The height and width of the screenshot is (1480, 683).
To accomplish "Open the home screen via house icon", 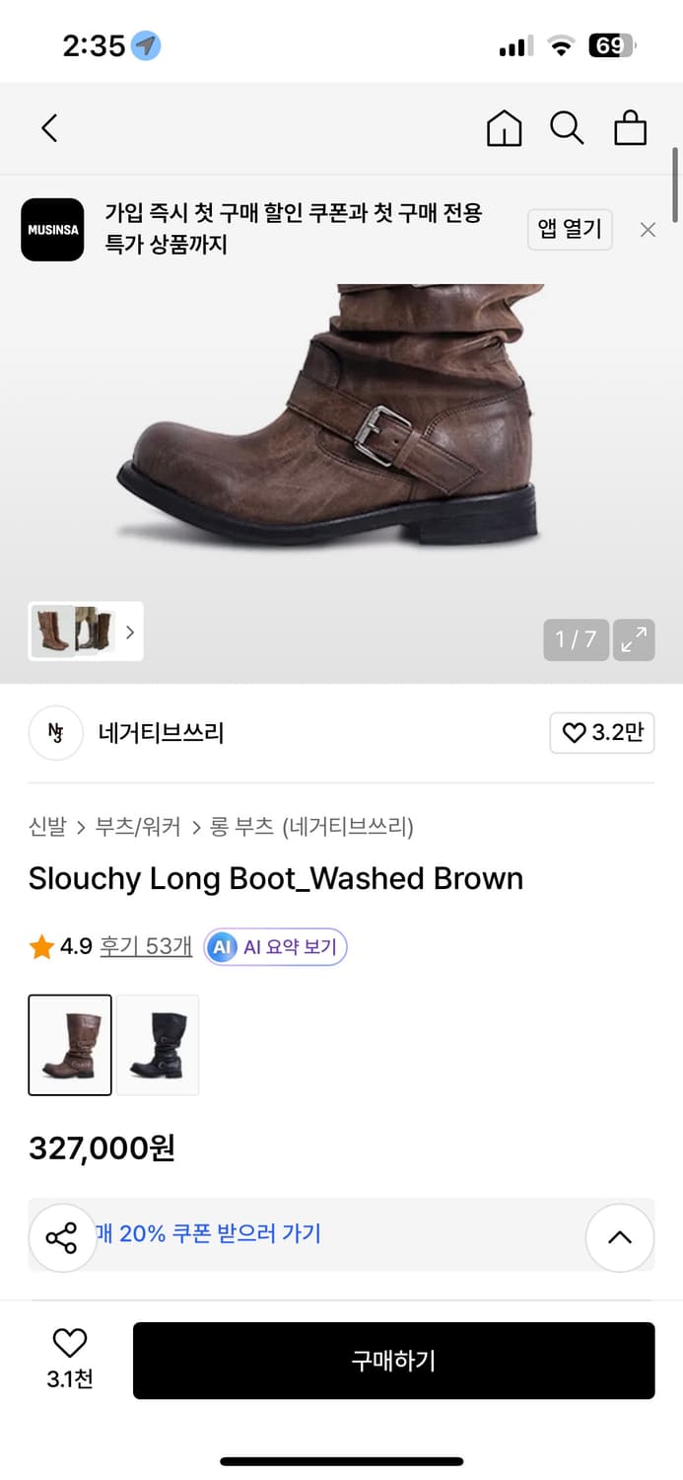I will pyautogui.click(x=504, y=128).
